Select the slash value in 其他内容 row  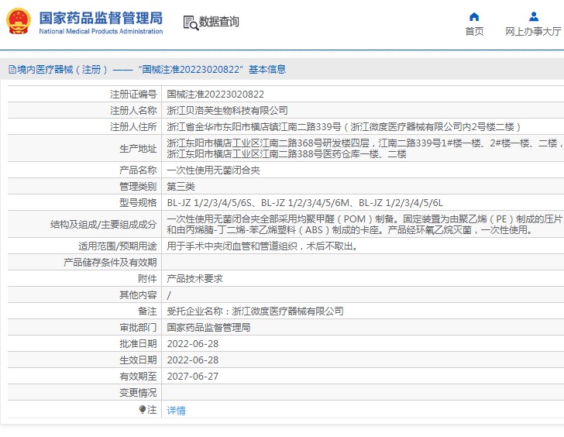[x=169, y=295]
